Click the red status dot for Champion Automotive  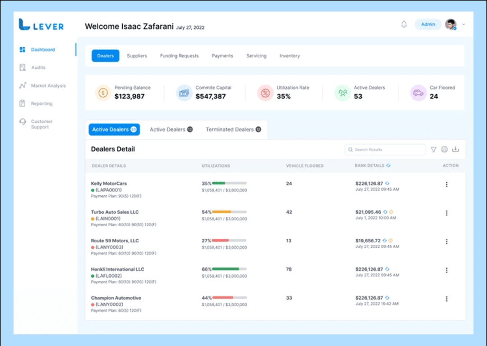[x=92, y=304]
